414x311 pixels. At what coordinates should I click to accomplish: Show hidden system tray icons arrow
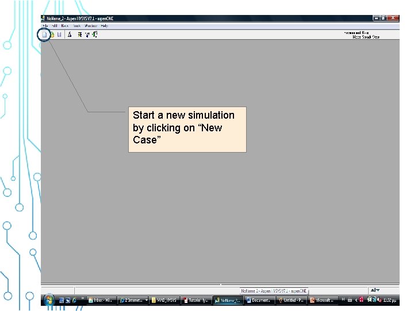[356, 300]
